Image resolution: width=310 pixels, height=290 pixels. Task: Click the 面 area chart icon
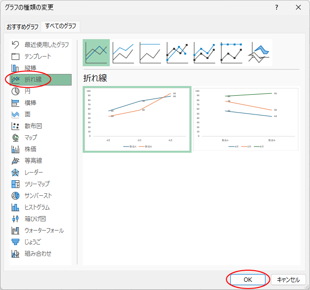15,115
